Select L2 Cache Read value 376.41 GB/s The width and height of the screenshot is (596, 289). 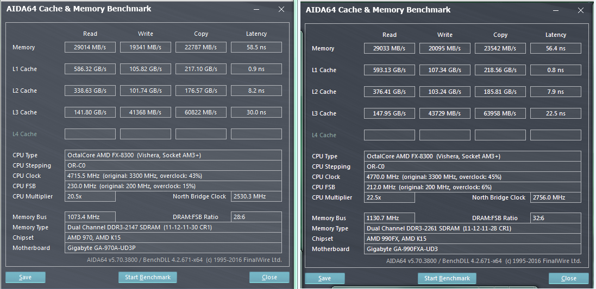click(x=390, y=92)
